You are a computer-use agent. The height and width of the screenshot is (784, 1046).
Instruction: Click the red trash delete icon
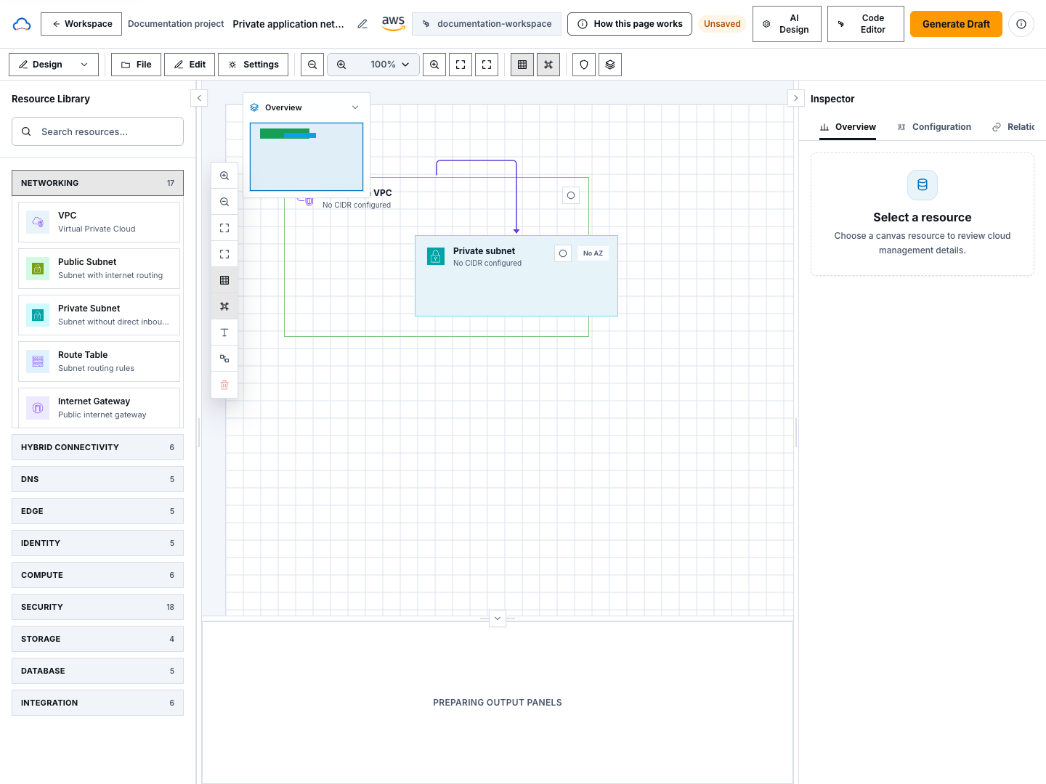(x=224, y=385)
